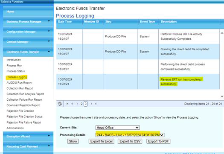Screen dimensions: 224x154
Task: Open Process Run page
Action: pyautogui.click(x=15, y=65)
